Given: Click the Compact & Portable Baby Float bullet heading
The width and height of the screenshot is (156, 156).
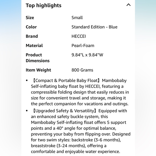Looking at the screenshot, I should click(x=66, y=80).
